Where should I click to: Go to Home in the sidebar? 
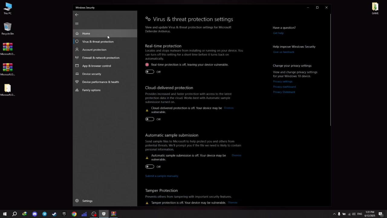pyautogui.click(x=105, y=34)
